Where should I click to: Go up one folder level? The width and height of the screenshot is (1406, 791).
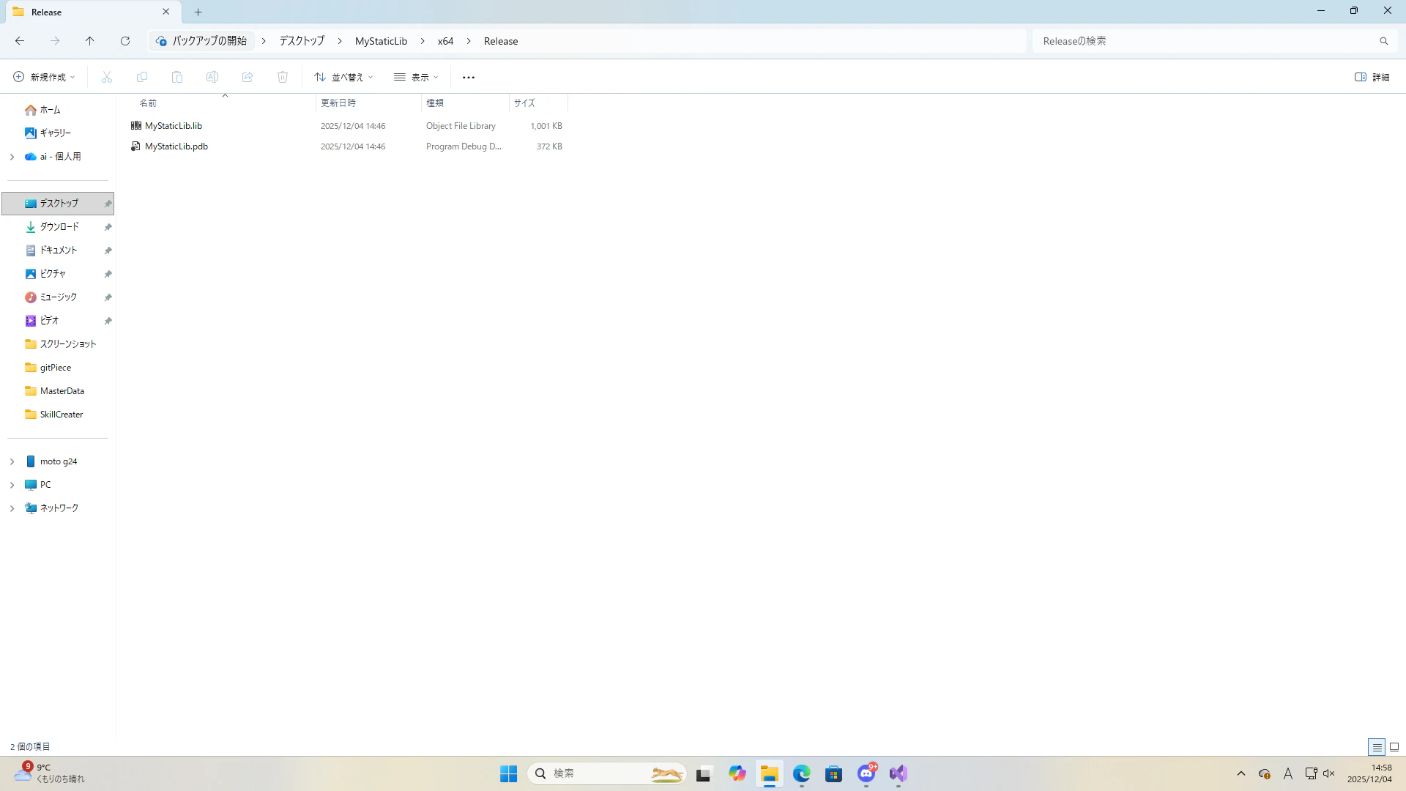coord(89,41)
